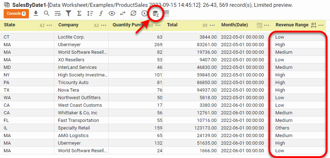The image size is (330, 158).
Task: Click the table grid icon in toolbar
Action: tap(167, 14)
